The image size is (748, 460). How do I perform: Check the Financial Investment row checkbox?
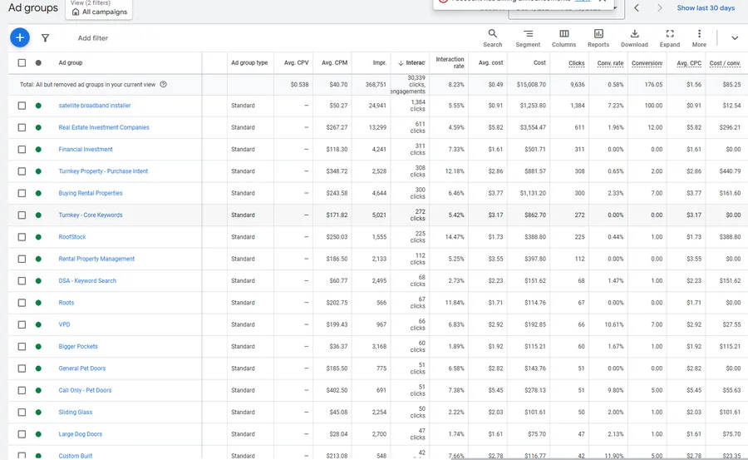coord(22,150)
